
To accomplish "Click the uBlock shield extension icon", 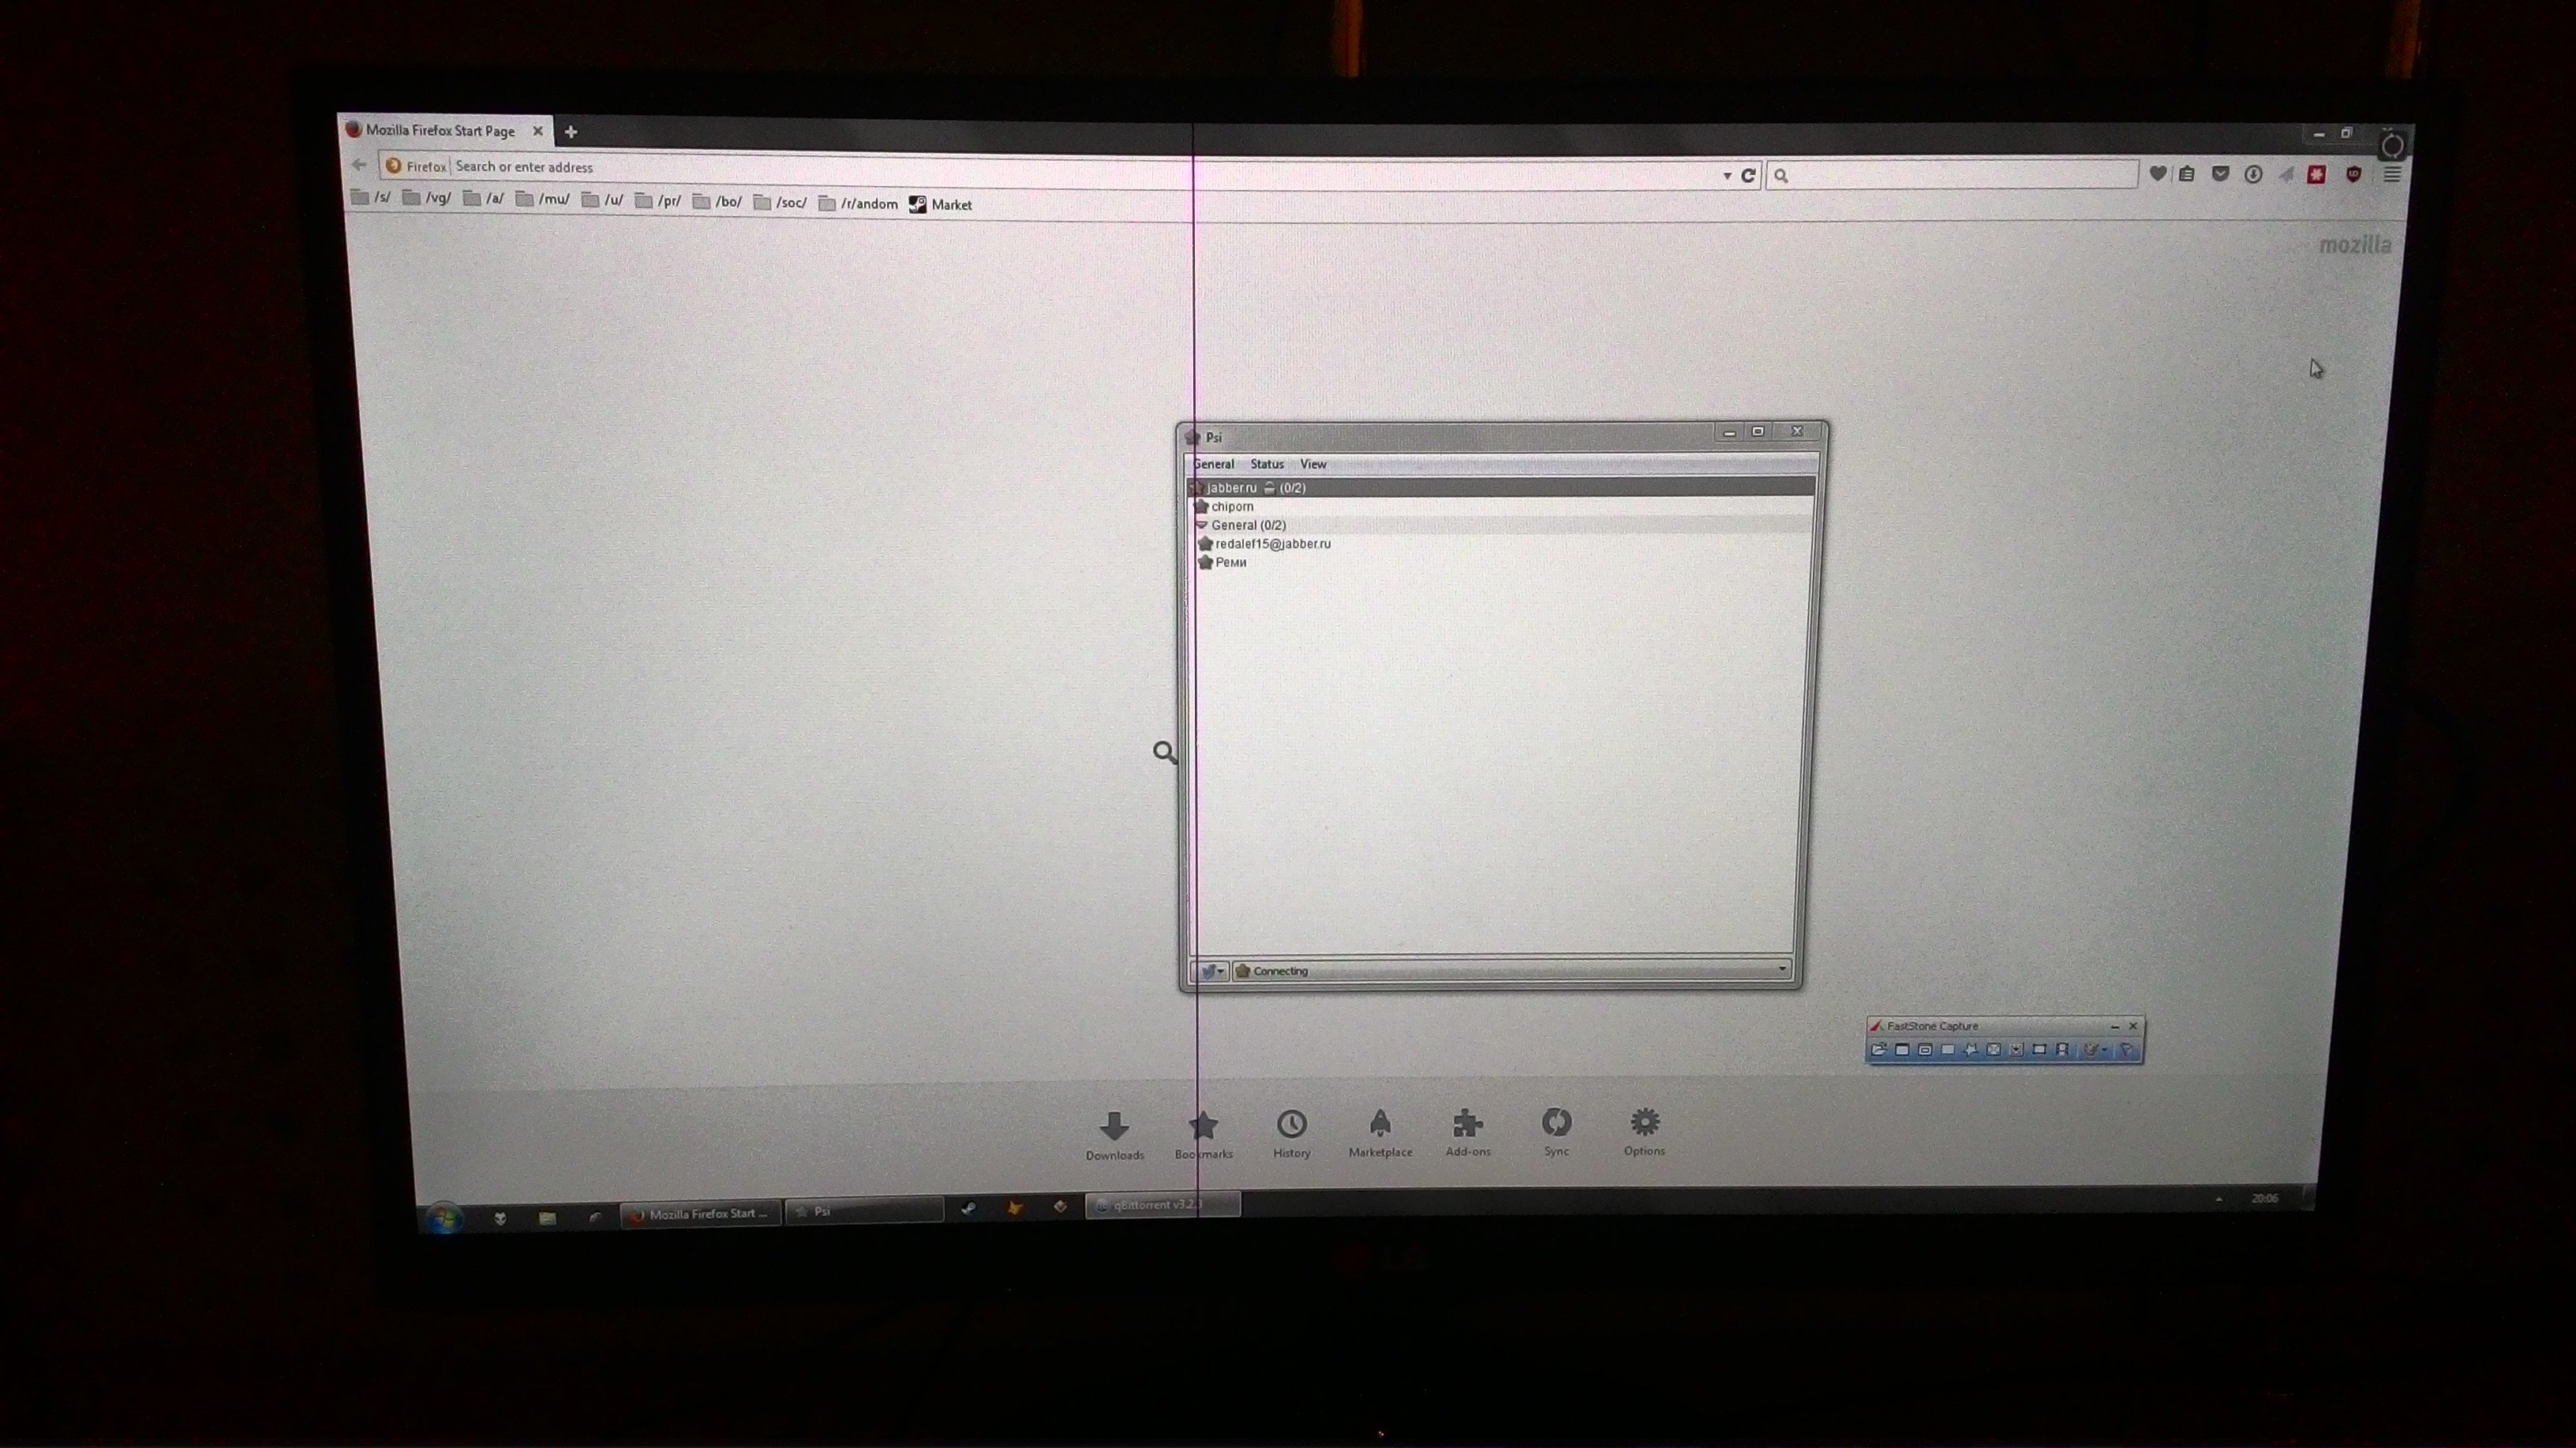I will [x=2353, y=175].
